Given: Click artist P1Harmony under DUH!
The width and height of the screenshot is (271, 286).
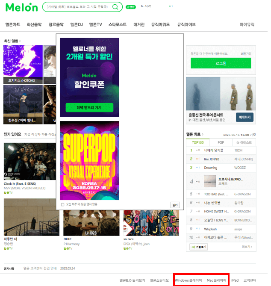Looking at the screenshot, I should coord(71,244).
